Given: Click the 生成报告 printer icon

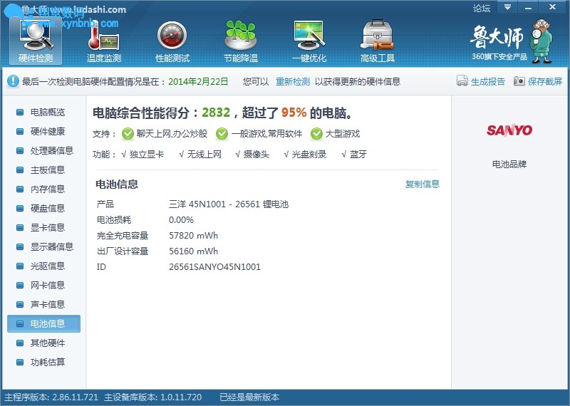Looking at the screenshot, I should [462, 81].
